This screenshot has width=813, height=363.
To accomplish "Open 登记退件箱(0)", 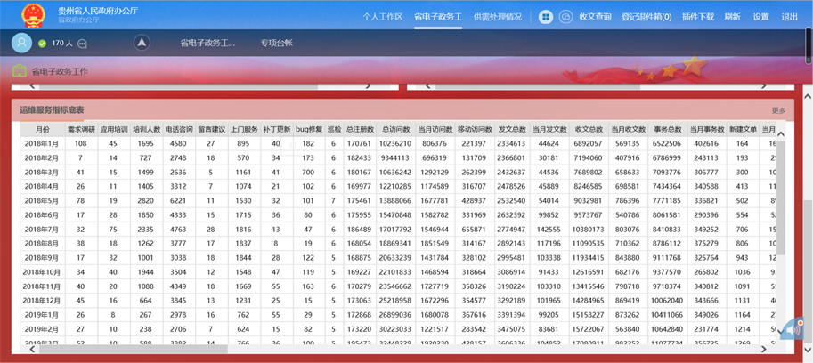I will tap(646, 17).
